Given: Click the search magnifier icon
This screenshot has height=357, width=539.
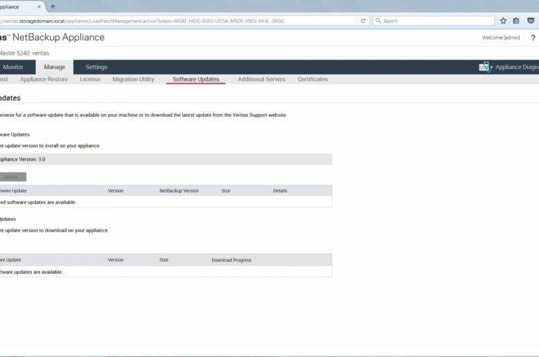Looking at the screenshot, I should (378, 21).
